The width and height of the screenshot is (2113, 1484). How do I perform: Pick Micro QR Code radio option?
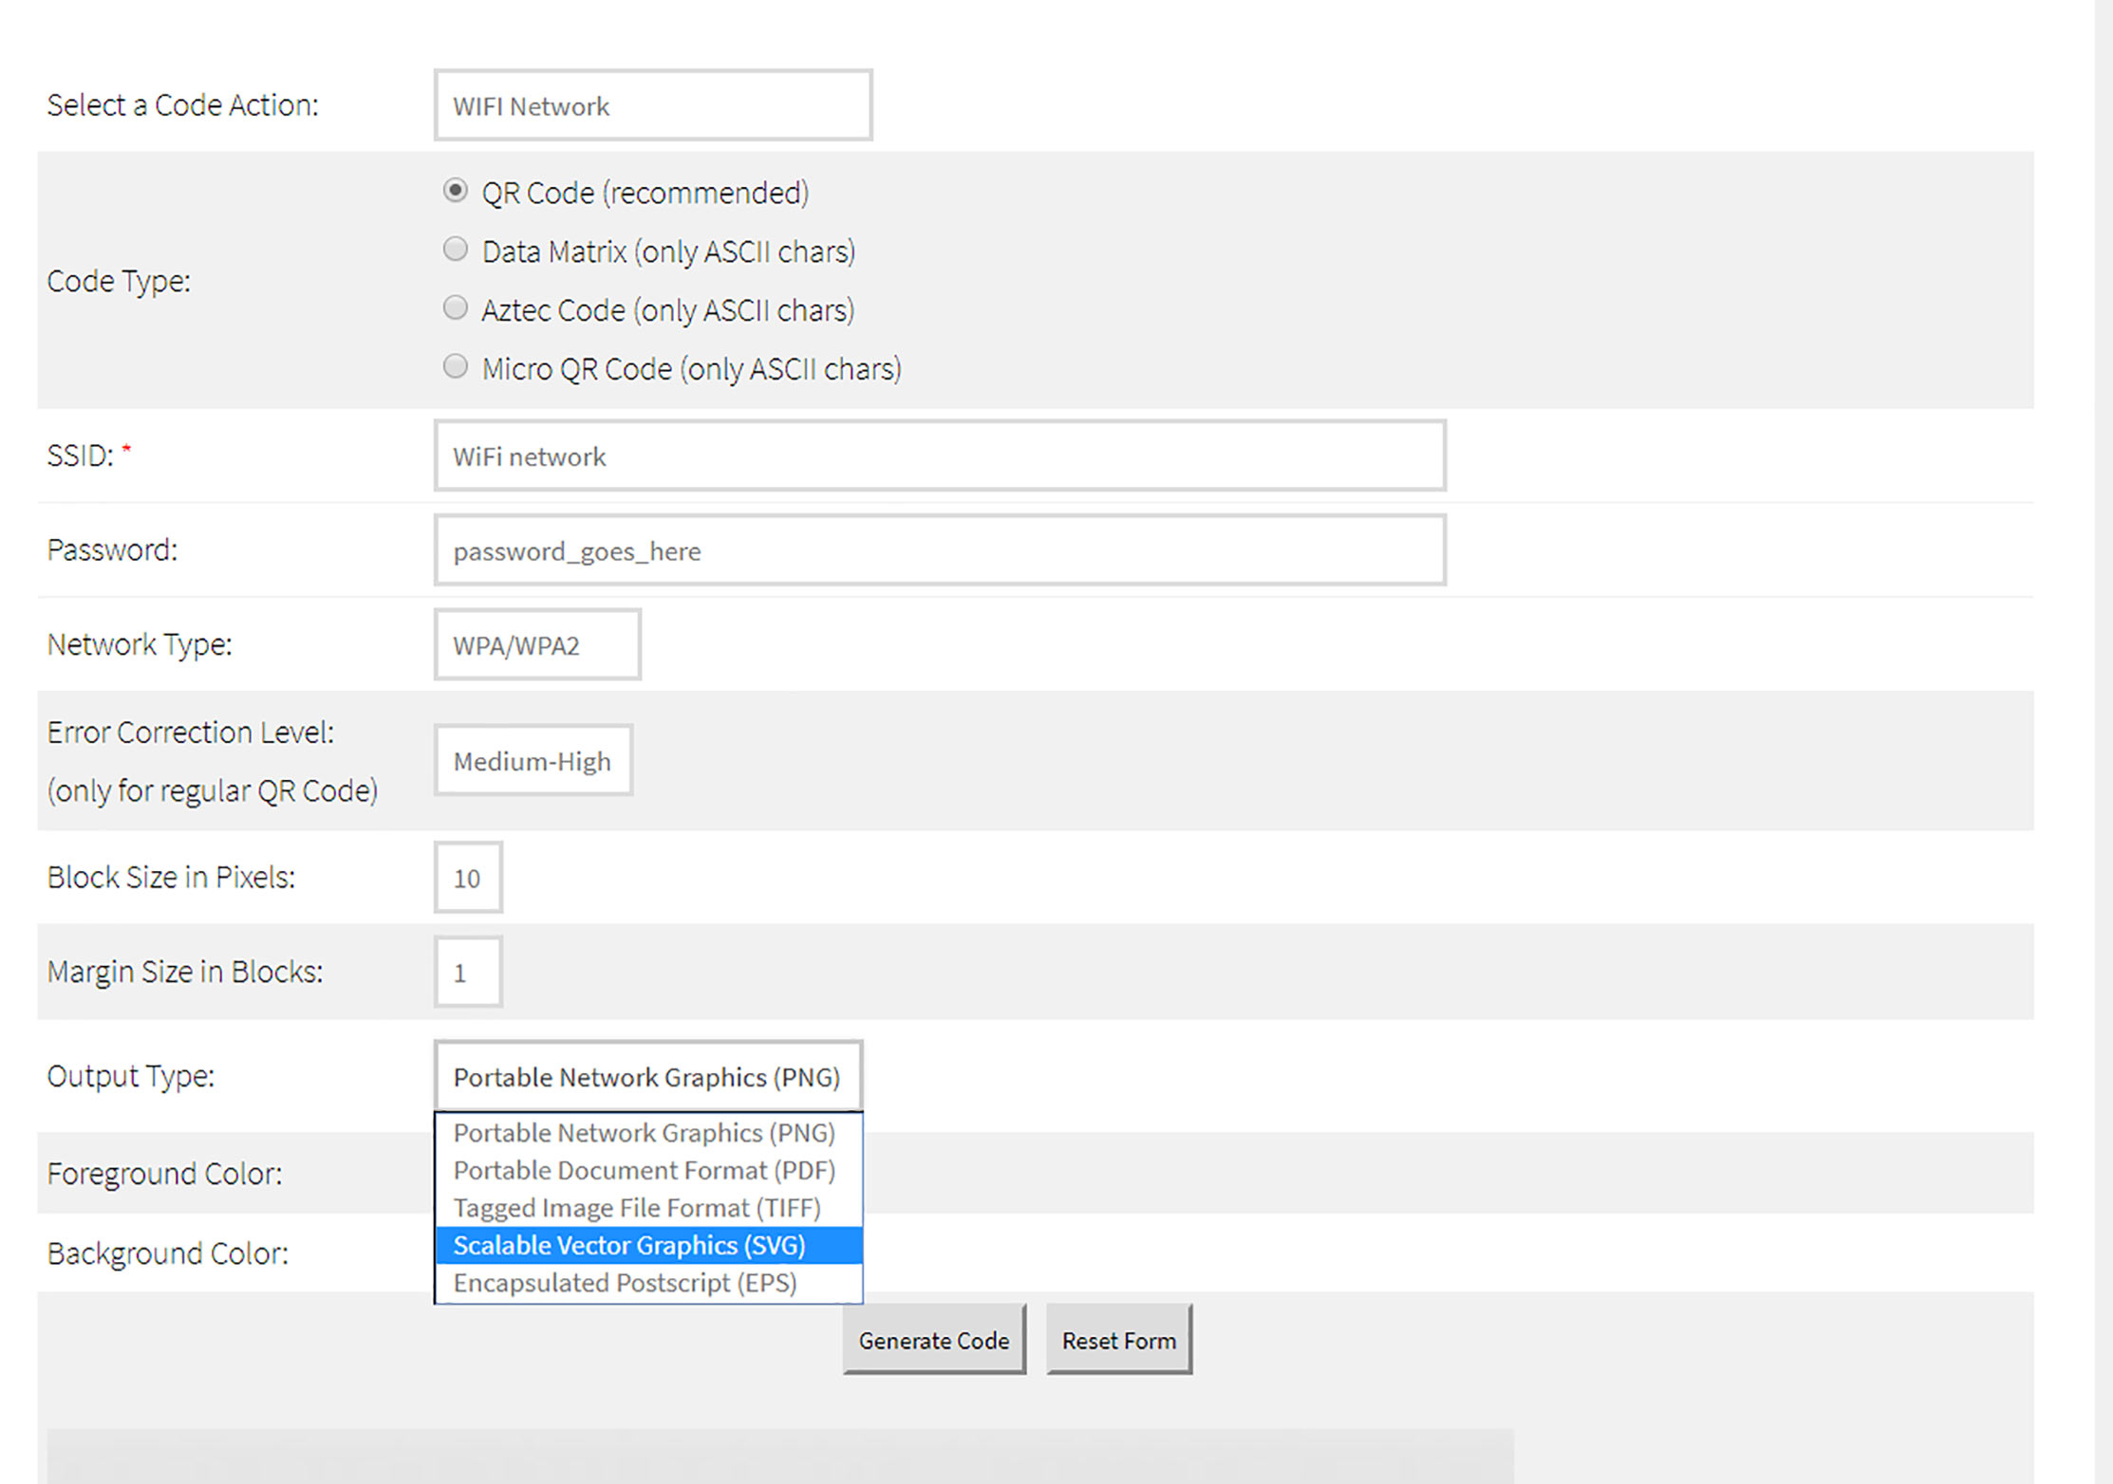pos(456,366)
